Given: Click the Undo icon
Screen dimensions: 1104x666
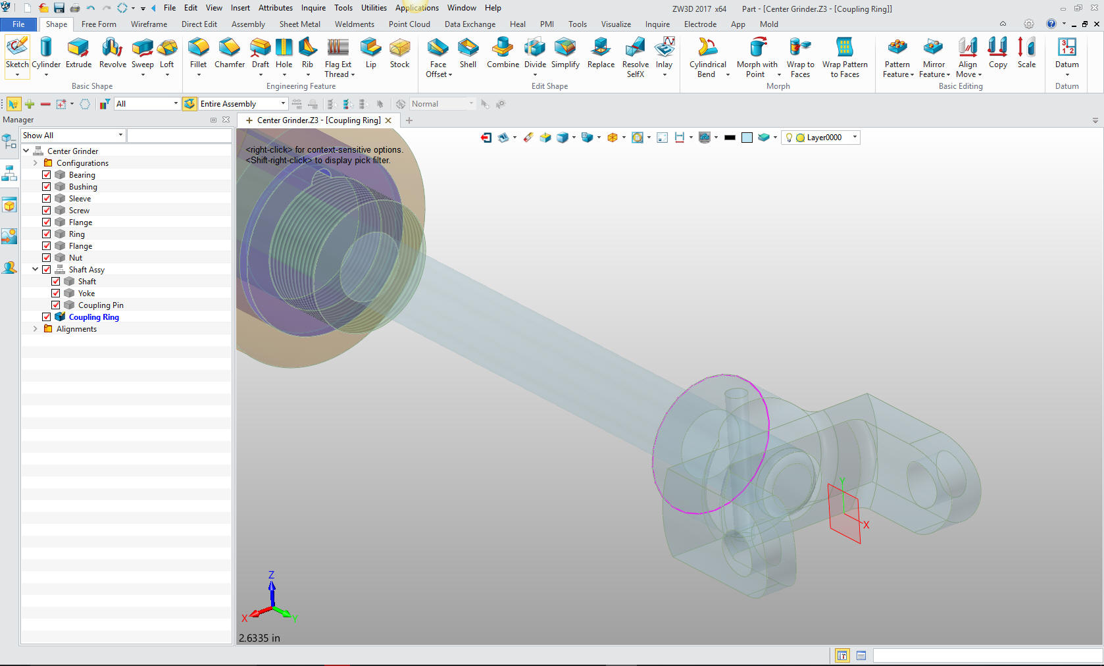Looking at the screenshot, I should (91, 8).
